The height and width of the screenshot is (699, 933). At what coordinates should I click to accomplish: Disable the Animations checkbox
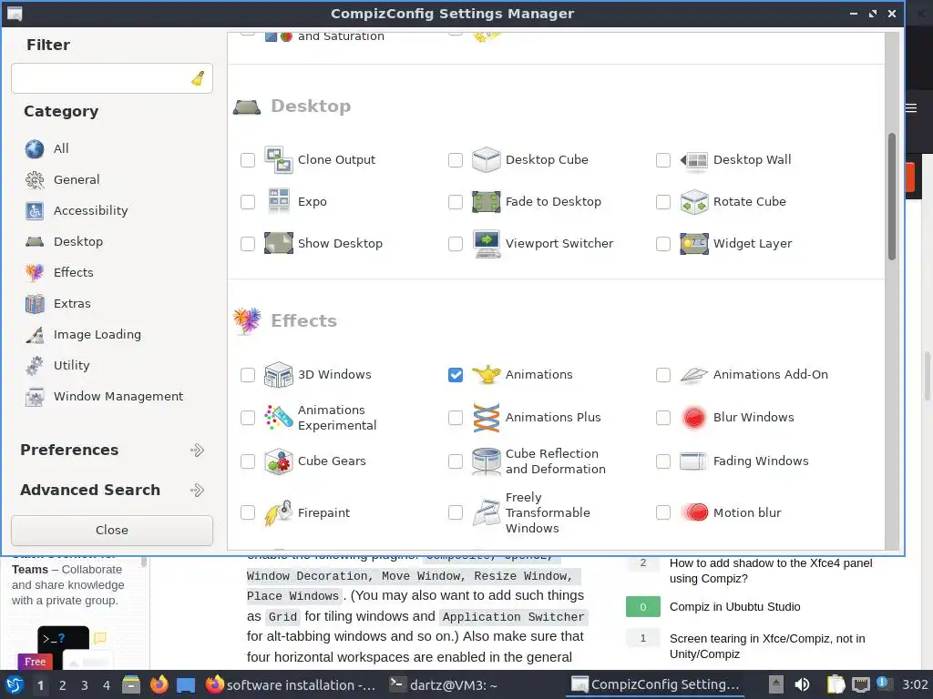coord(456,374)
